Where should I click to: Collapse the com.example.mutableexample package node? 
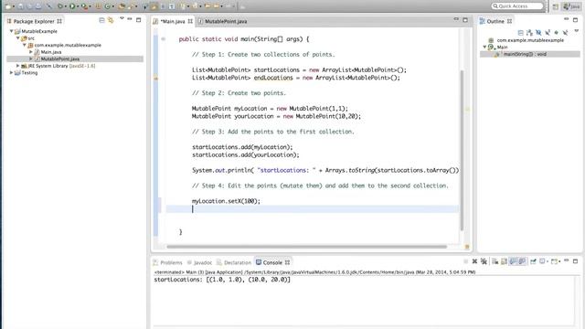point(25,45)
